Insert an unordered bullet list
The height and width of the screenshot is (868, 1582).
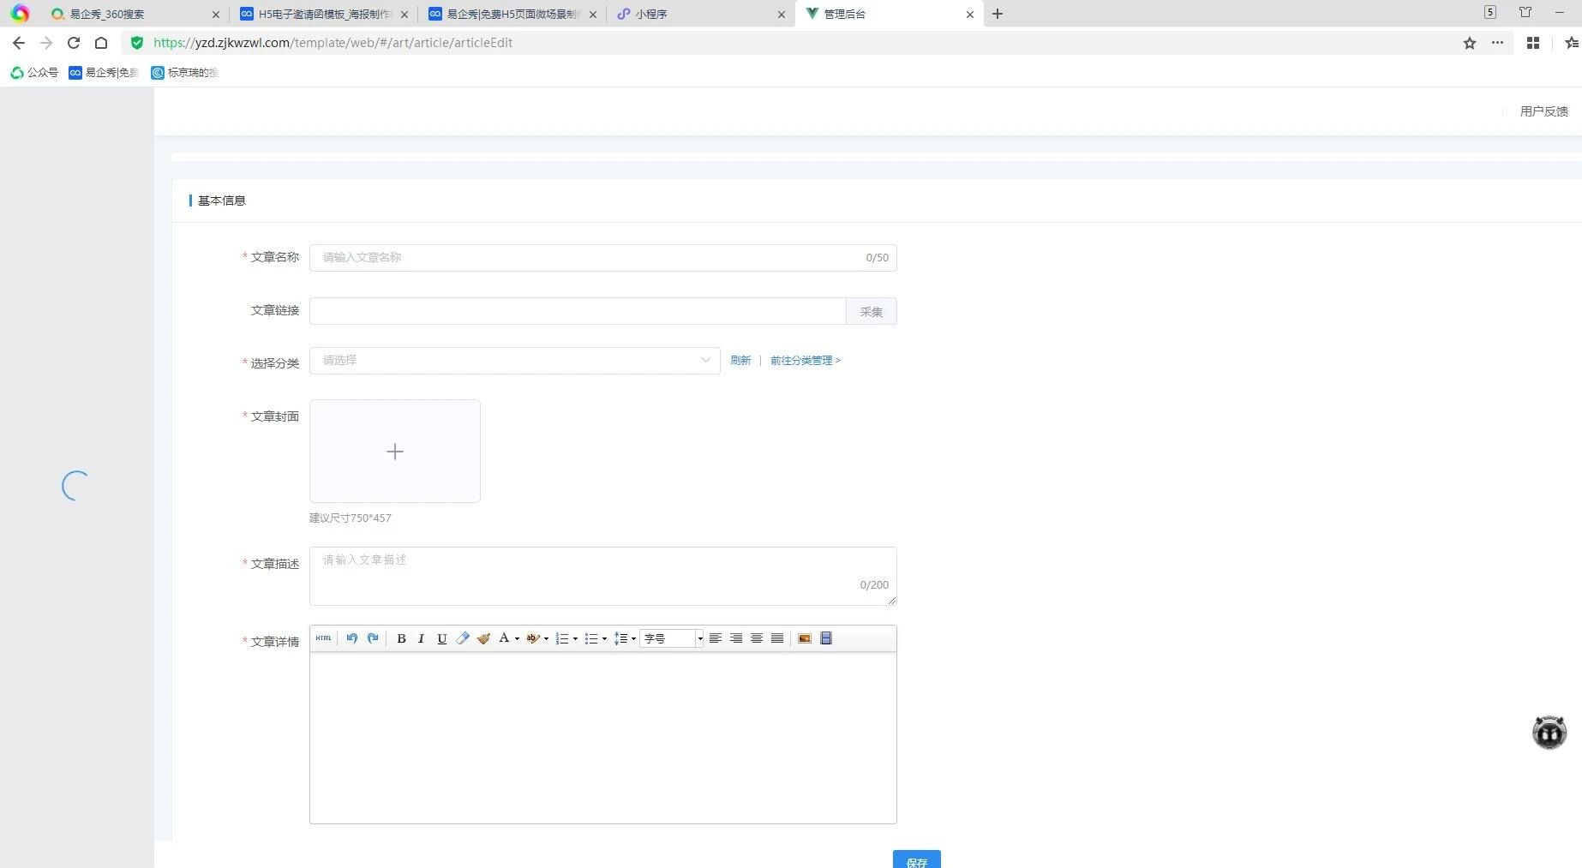pos(590,638)
